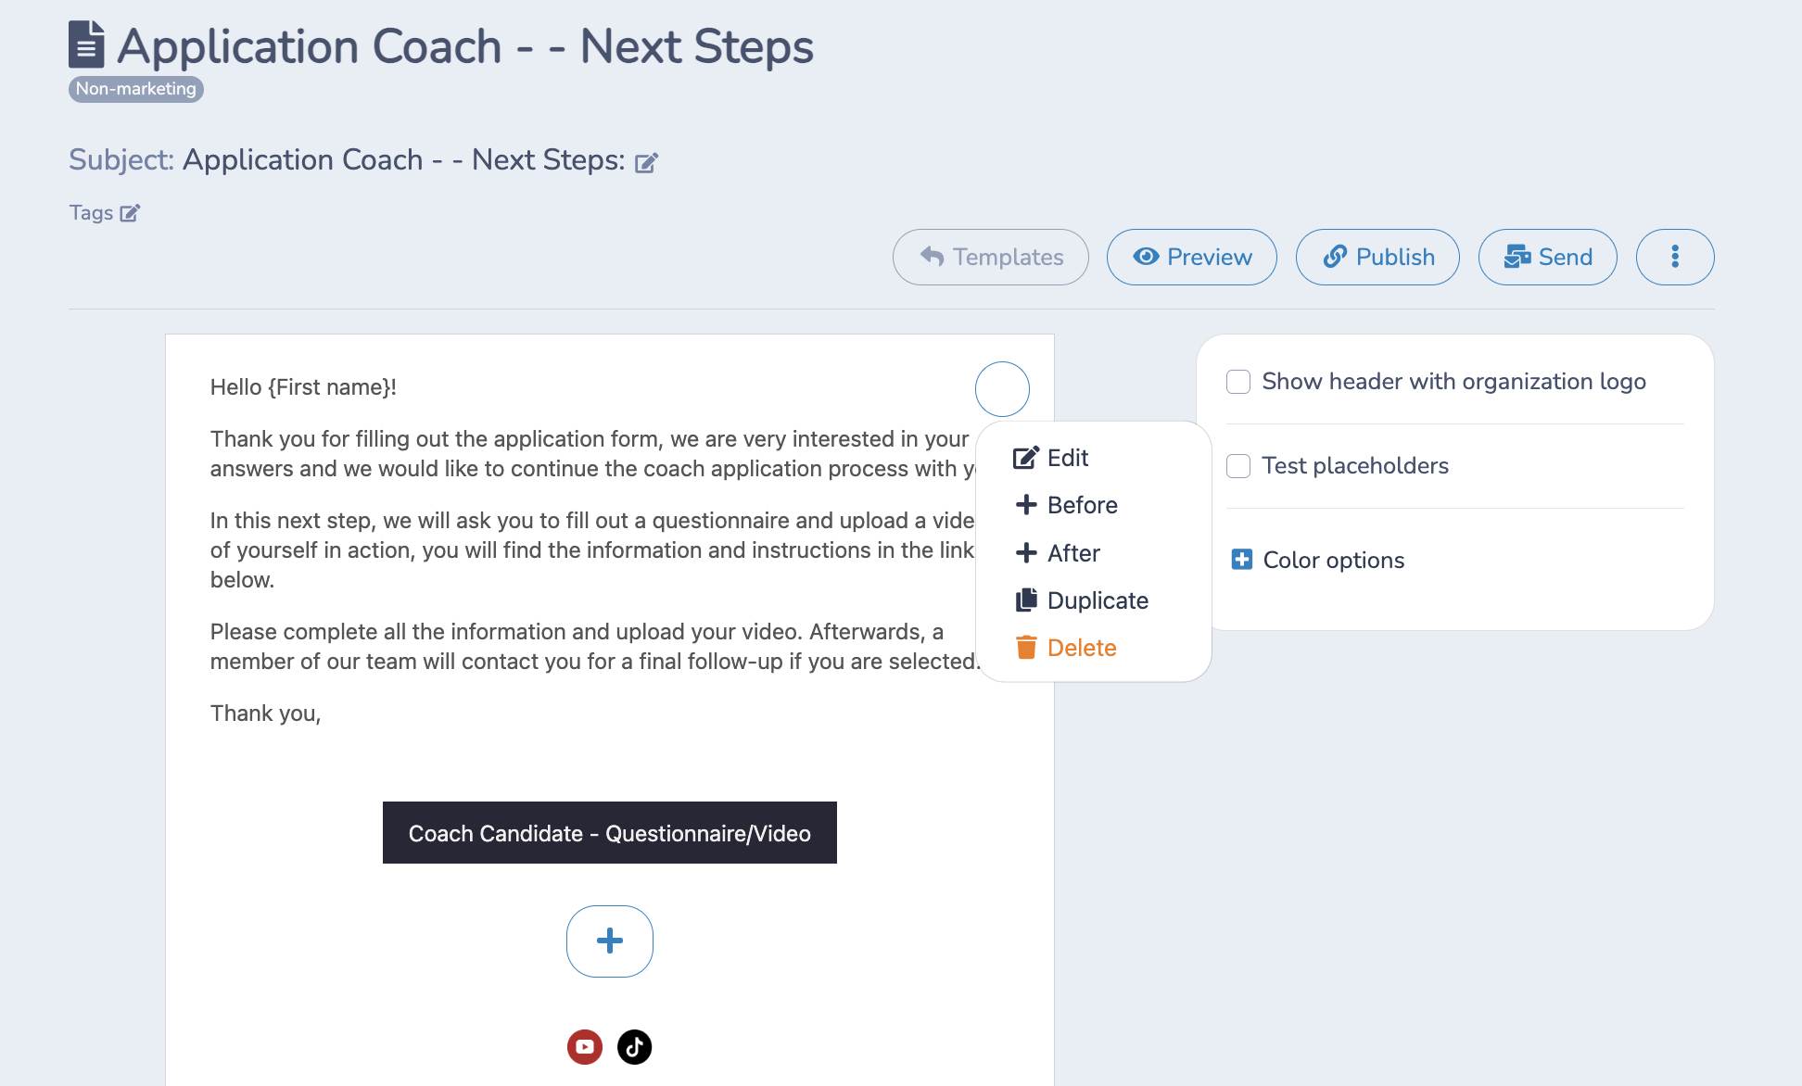Click the Publish button

point(1377,257)
